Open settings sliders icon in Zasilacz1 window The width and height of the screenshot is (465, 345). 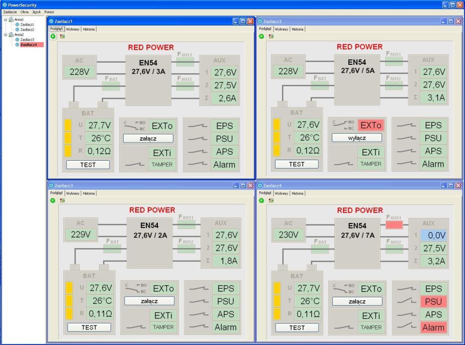coord(62,37)
